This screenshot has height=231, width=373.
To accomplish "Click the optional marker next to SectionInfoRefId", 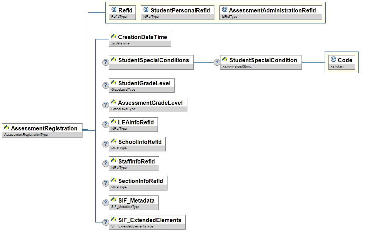I will [106, 183].
